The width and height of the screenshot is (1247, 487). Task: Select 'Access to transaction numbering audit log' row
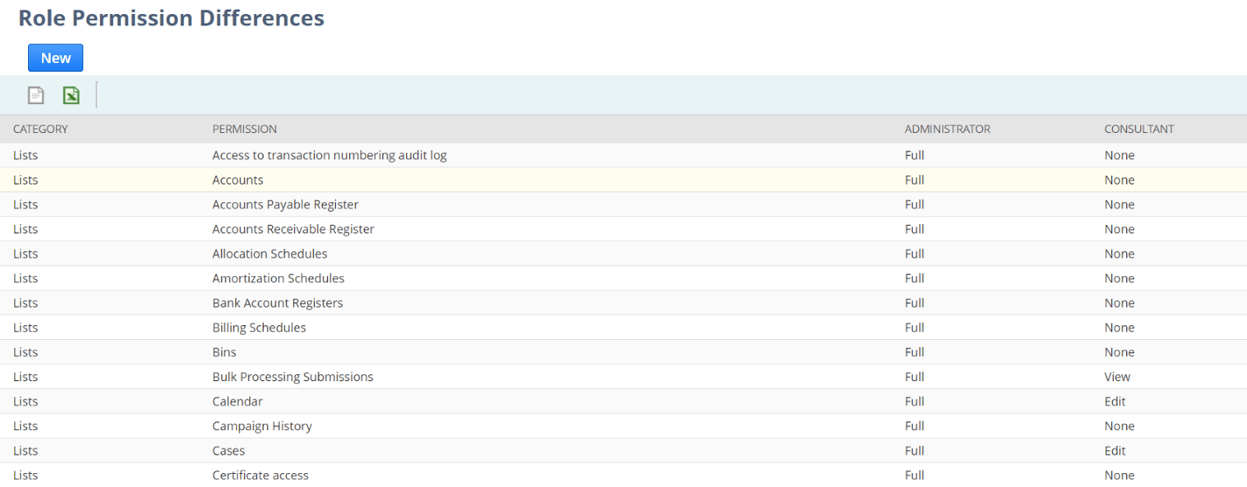pos(623,155)
